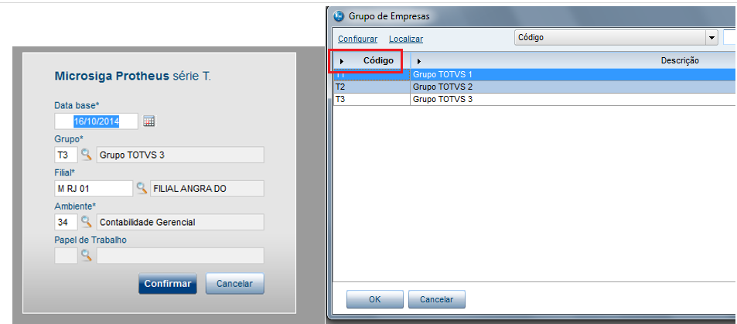Screen dimensions: 737x324
Task: Click the Grupo TOTVS 3 description field
Action: (180, 155)
